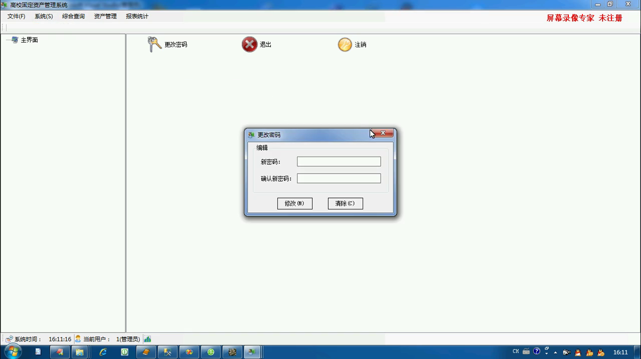Click the dark textured taskbar icon

pyautogui.click(x=232, y=352)
